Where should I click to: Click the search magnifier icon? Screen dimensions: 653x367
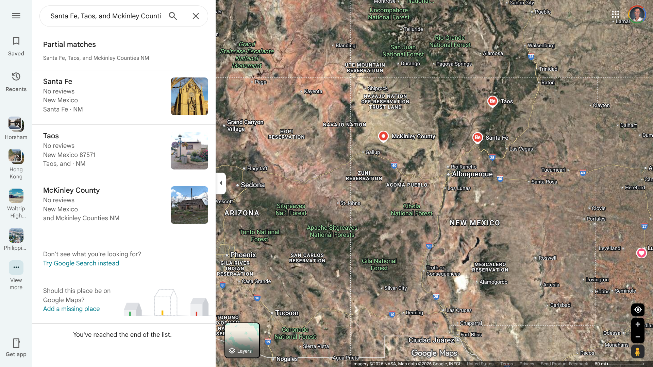click(173, 16)
